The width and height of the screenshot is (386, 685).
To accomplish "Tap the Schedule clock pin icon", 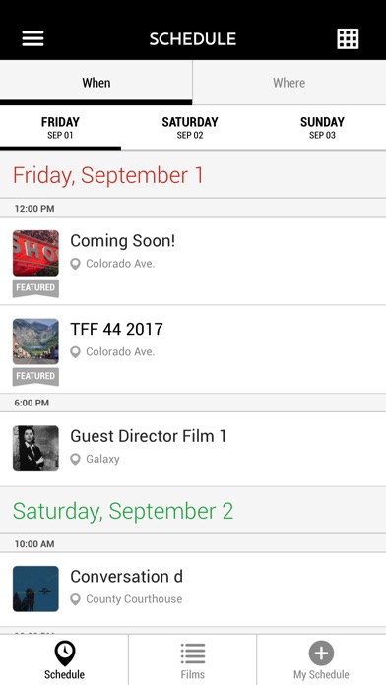I will point(64,654).
